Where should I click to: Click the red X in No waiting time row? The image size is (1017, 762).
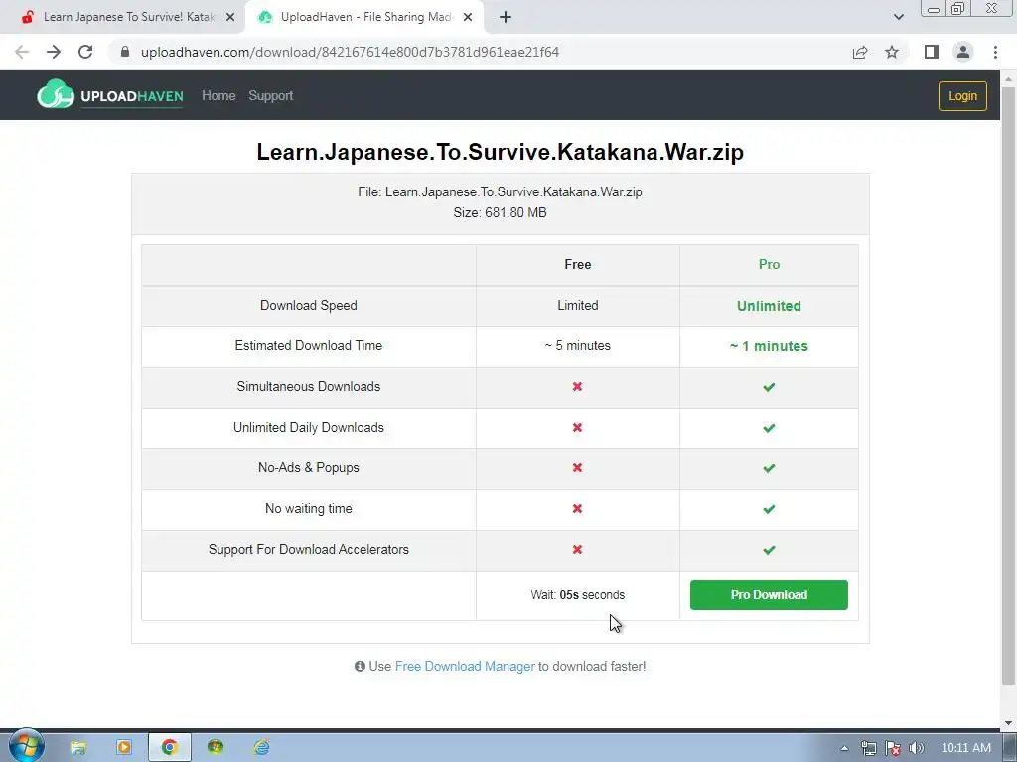pyautogui.click(x=577, y=509)
